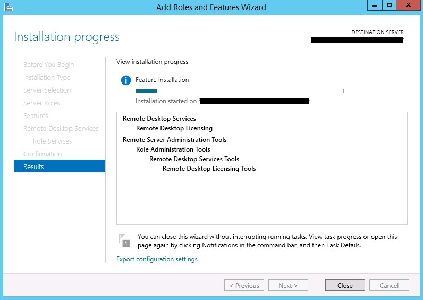423x300 pixels.
Task: Click Role Administration Tools entry
Action: coord(173,149)
